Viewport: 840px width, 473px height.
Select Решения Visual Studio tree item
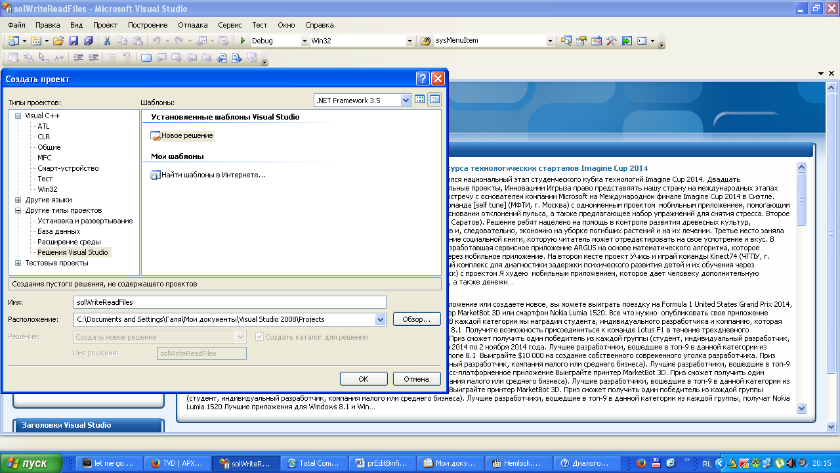click(73, 252)
